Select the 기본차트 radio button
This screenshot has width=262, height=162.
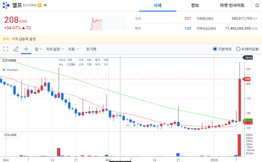click(215, 49)
